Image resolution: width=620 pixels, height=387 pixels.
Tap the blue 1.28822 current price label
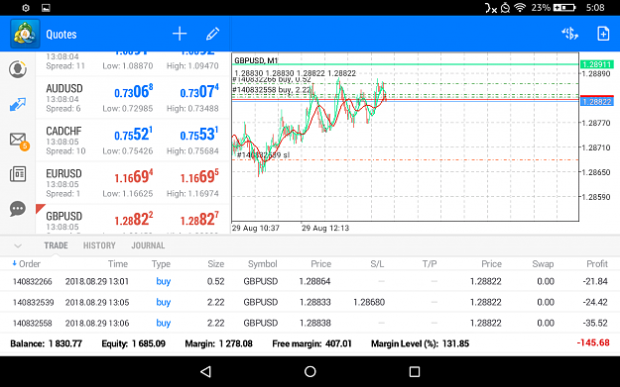(x=596, y=102)
